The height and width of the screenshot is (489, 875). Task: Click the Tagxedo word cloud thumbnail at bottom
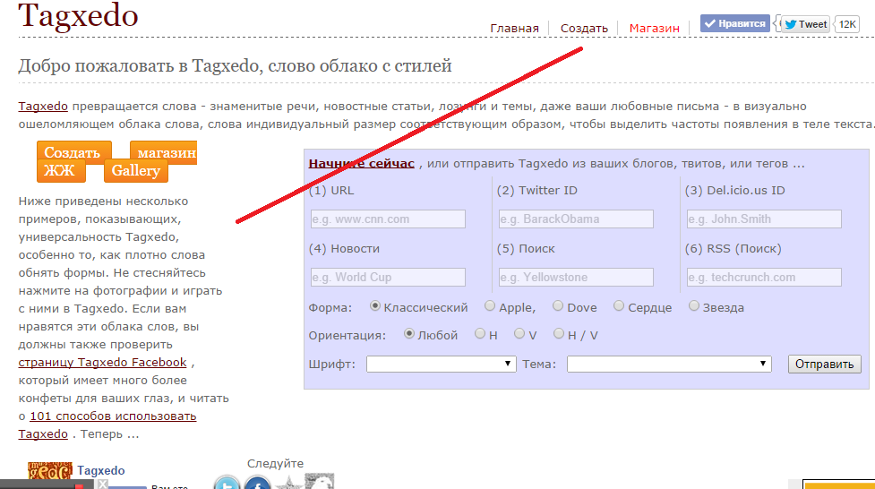point(49,470)
